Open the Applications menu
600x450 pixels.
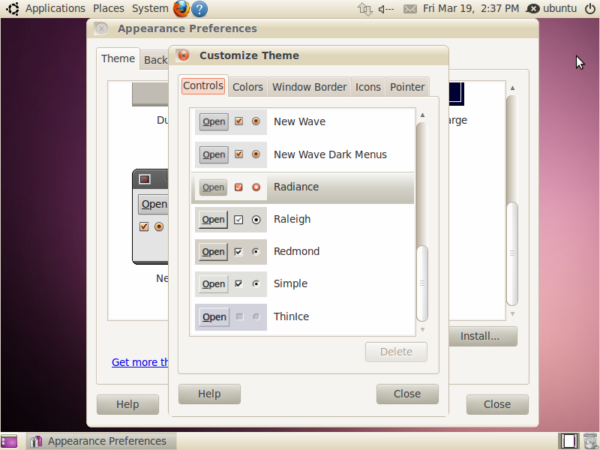(55, 8)
